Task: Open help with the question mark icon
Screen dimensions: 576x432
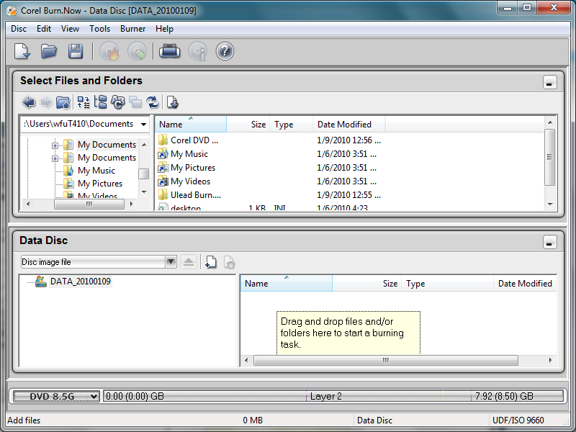Action: coord(225,51)
